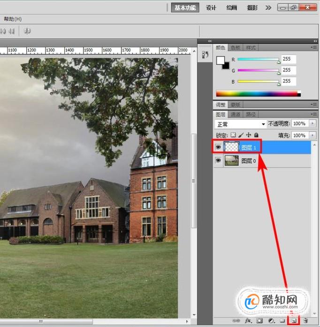Viewport: 320px width, 327px height.
Task: Switch to the 样式 tab
Action: pos(251,48)
